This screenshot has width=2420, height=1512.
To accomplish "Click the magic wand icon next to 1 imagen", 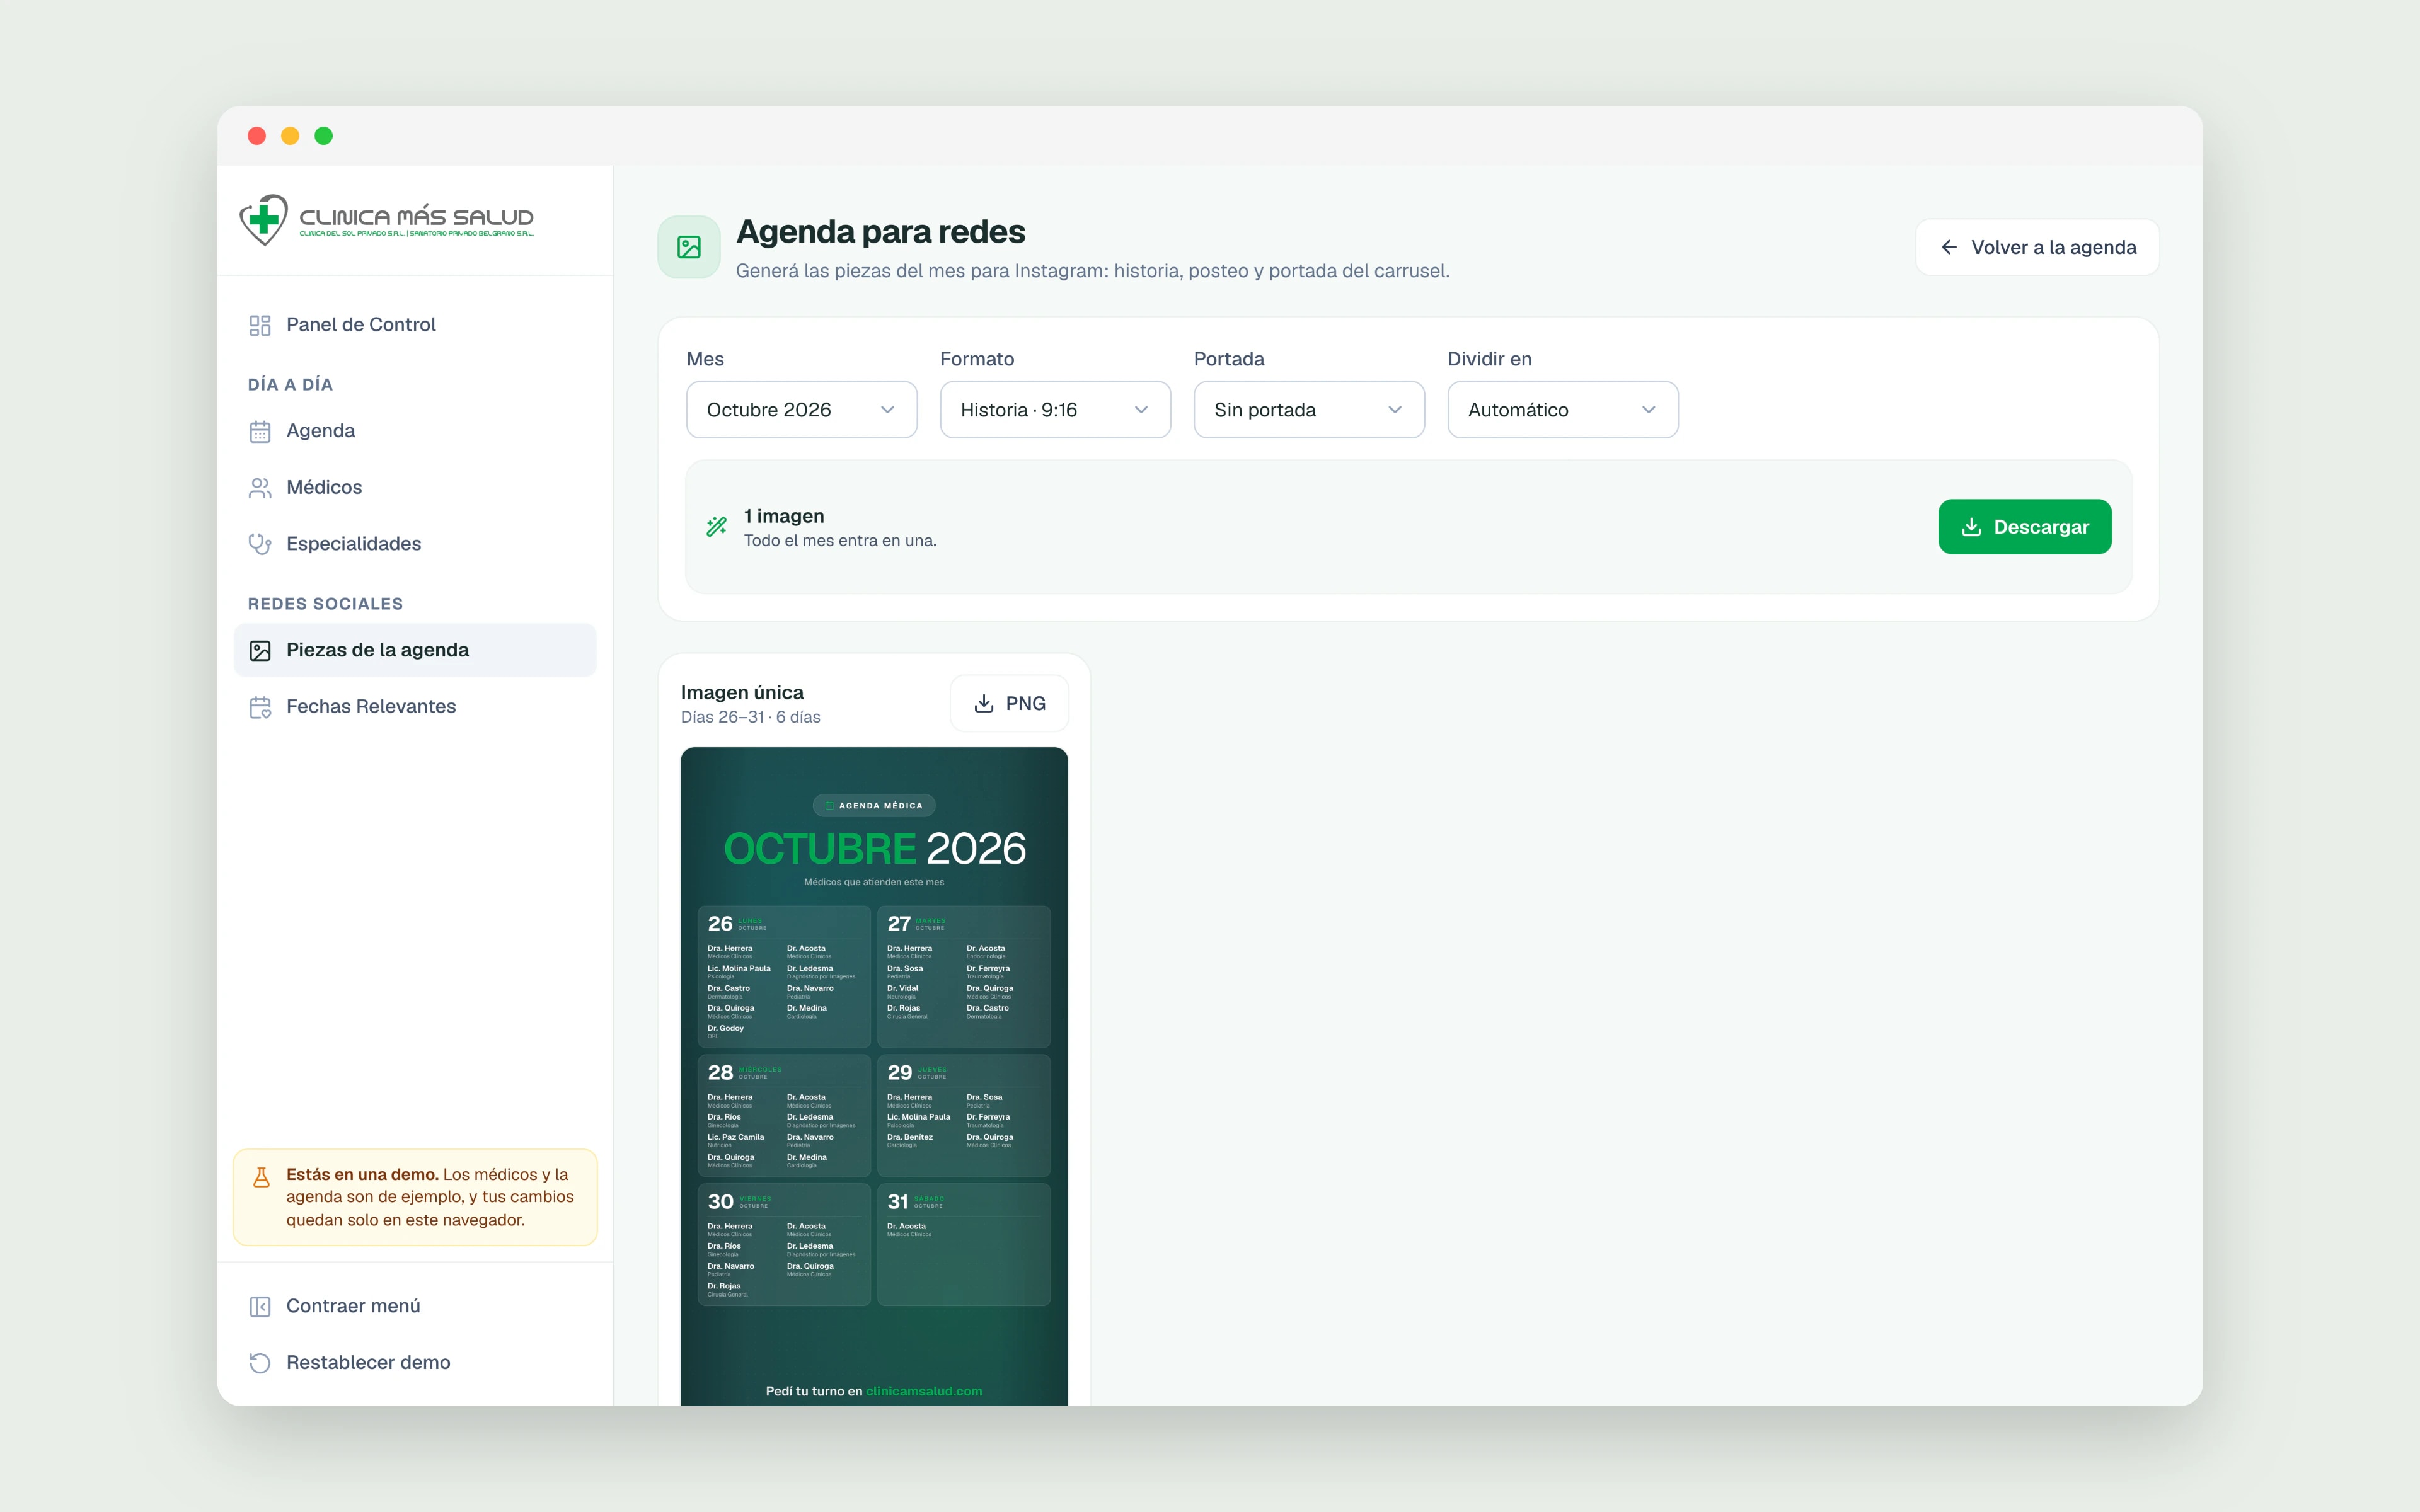I will pos(717,526).
